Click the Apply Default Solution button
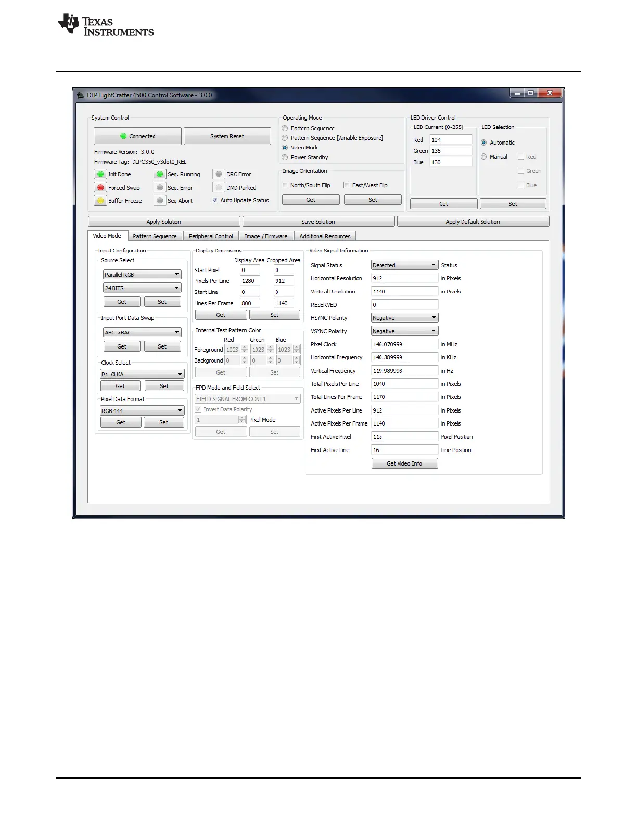The image size is (637, 824). point(473,222)
